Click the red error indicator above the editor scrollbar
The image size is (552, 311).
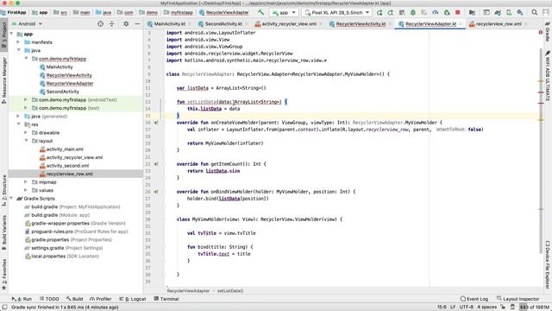[x=541, y=33]
